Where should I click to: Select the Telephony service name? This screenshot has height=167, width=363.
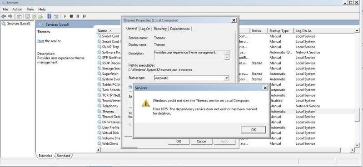click(110, 106)
